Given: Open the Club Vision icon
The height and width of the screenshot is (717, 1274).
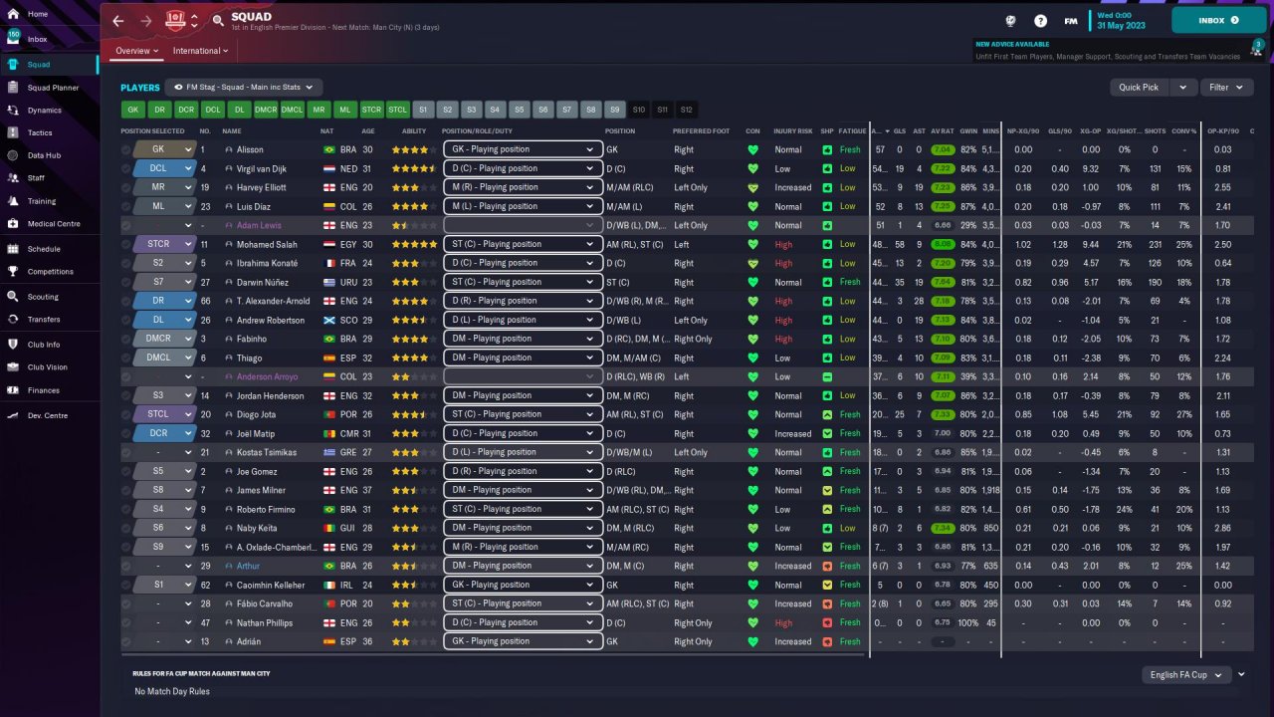Looking at the screenshot, I should click(x=13, y=367).
